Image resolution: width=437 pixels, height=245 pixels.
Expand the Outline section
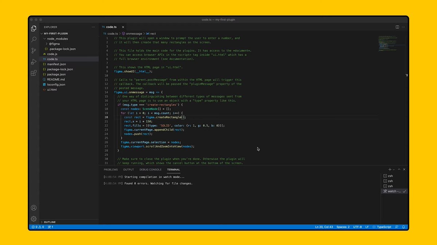69,222
